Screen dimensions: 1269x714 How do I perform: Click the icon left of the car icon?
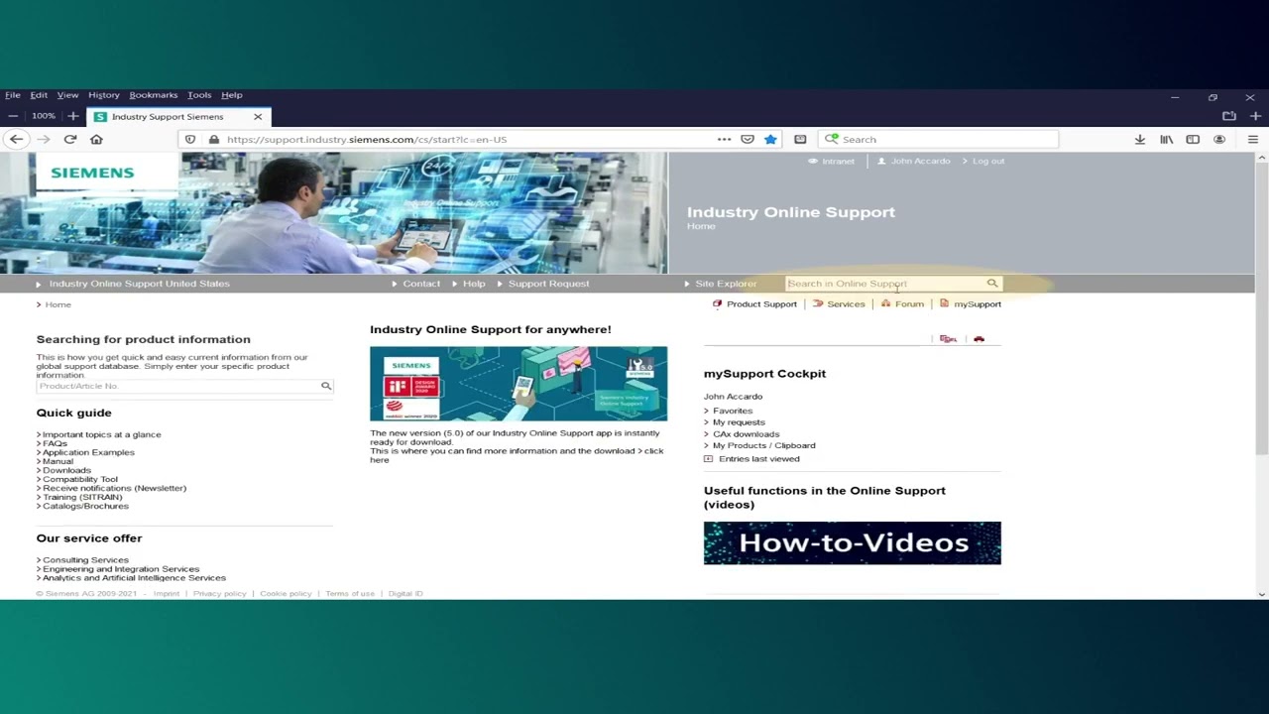949,339
